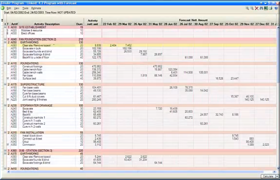Click the green chart view icon
The image size is (280, 180).
(266, 8)
